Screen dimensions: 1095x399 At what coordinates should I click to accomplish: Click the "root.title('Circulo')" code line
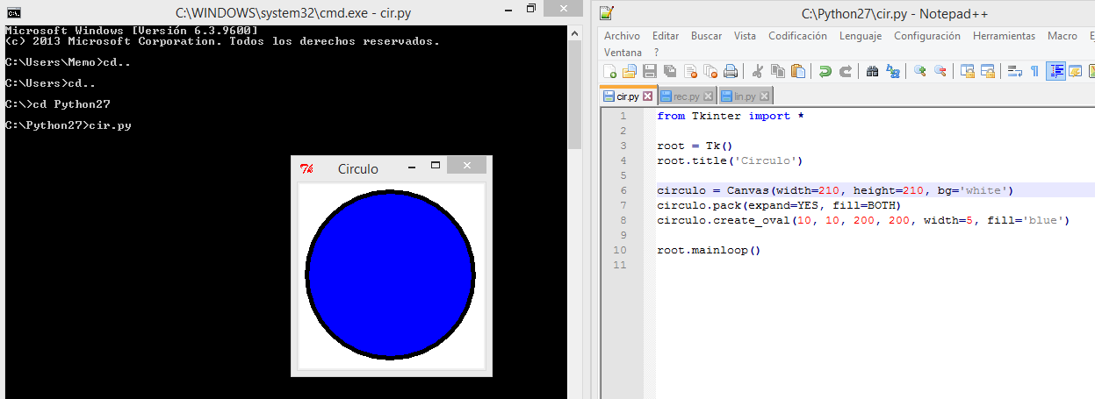[730, 160]
